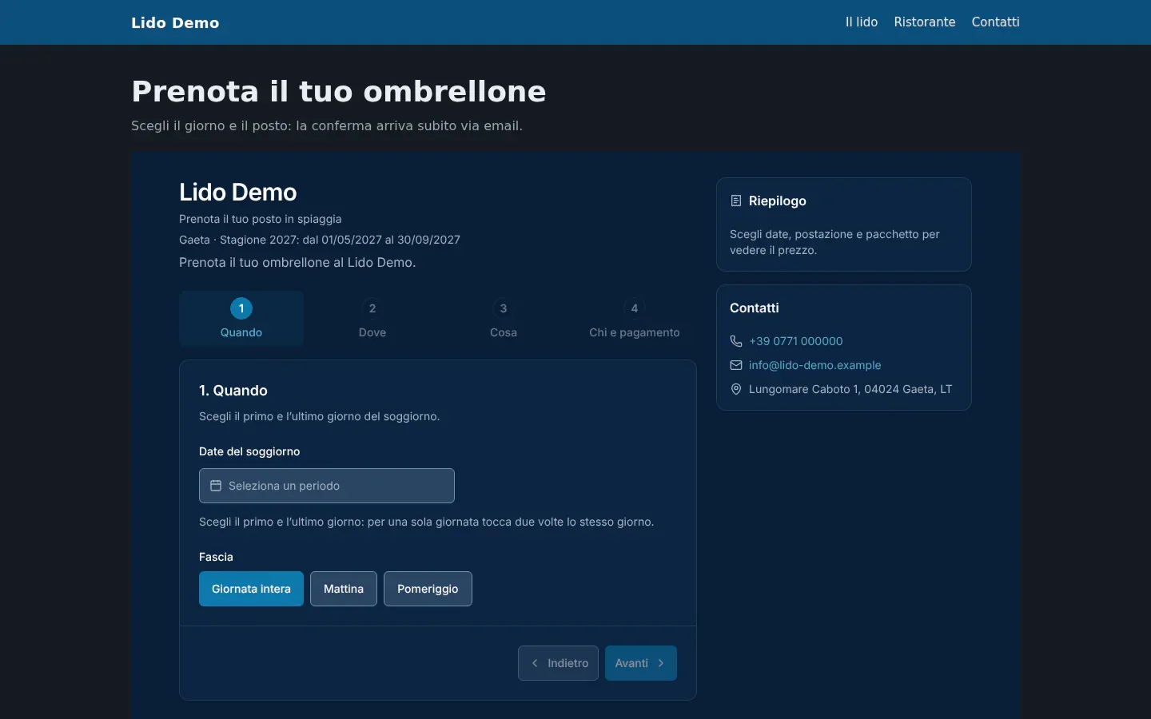Click the Prenota il tuo ombrellone heading
This screenshot has width=1151, height=719.
click(339, 92)
